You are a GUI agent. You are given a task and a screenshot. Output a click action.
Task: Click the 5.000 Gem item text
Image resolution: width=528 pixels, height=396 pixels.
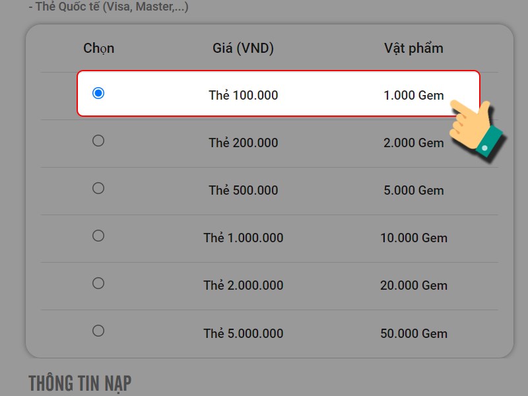pos(414,190)
